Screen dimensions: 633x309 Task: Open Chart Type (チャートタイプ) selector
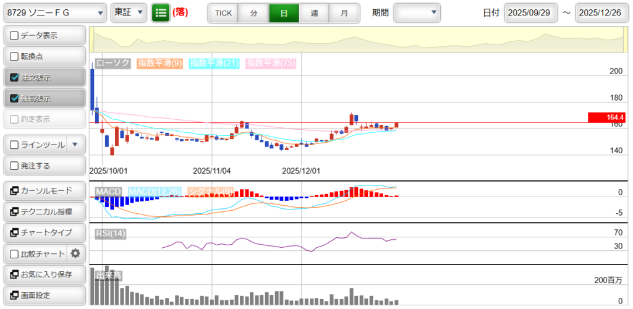[44, 232]
